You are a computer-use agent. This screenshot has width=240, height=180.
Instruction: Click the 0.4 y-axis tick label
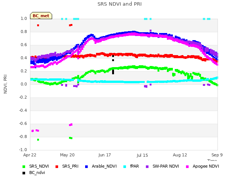[24, 58]
